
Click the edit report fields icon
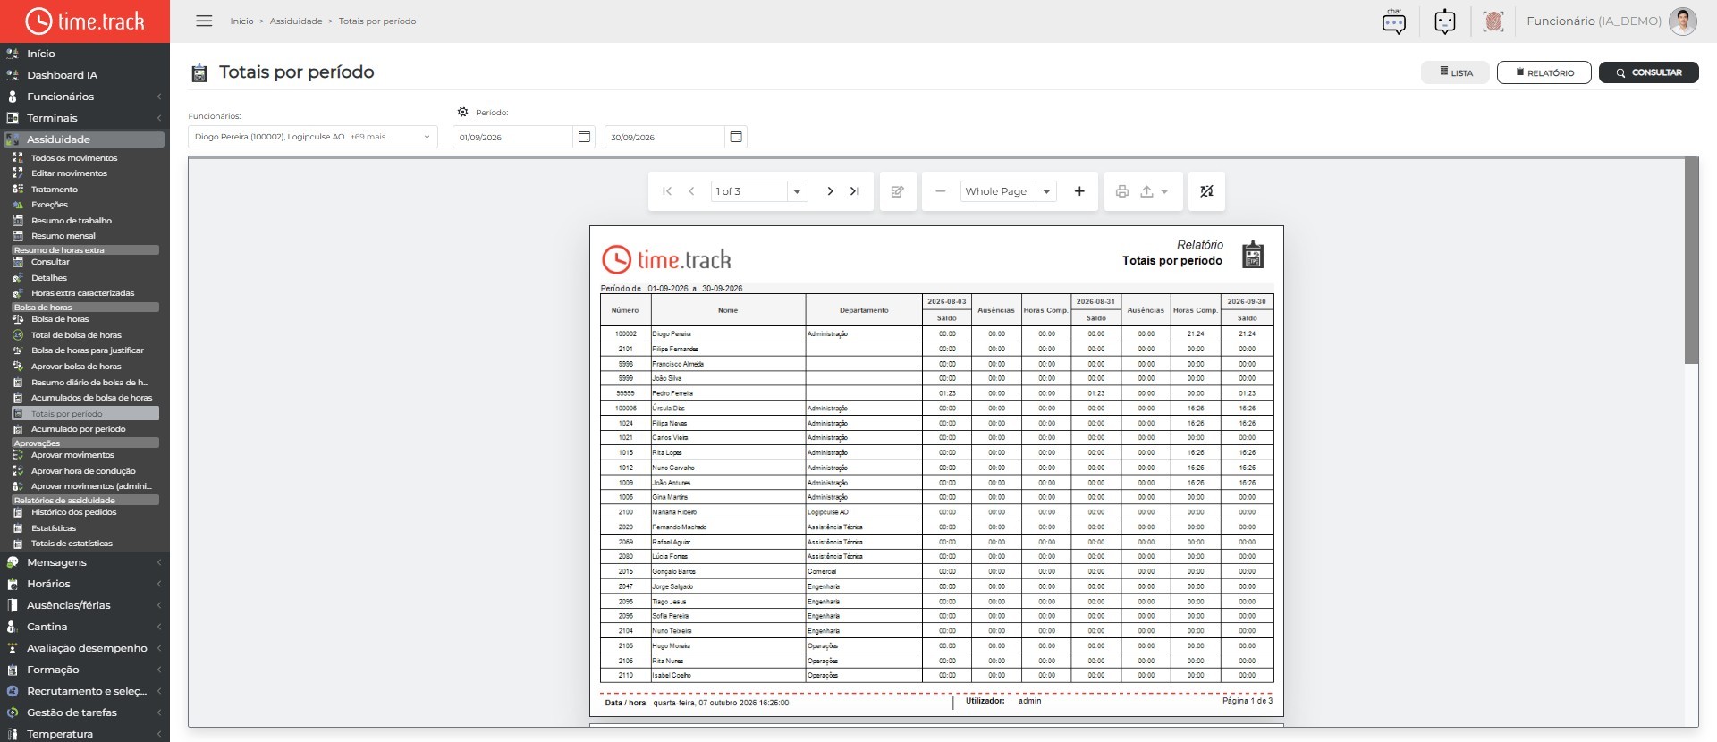click(x=898, y=191)
